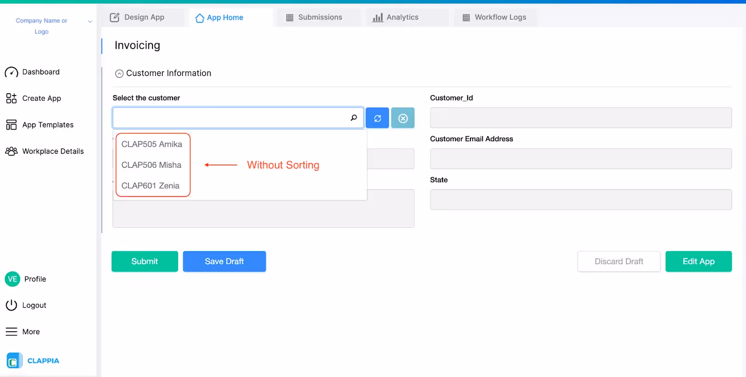Click the Logout link
Image resolution: width=746 pixels, height=377 pixels.
pos(34,305)
